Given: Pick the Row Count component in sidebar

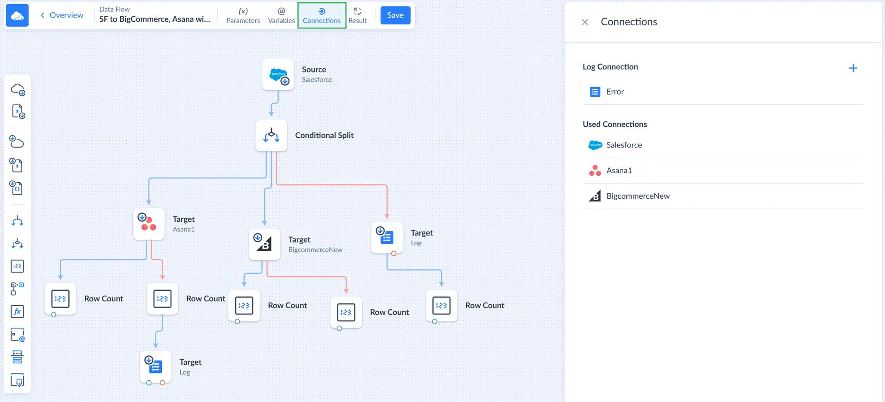Looking at the screenshot, I should tap(18, 266).
